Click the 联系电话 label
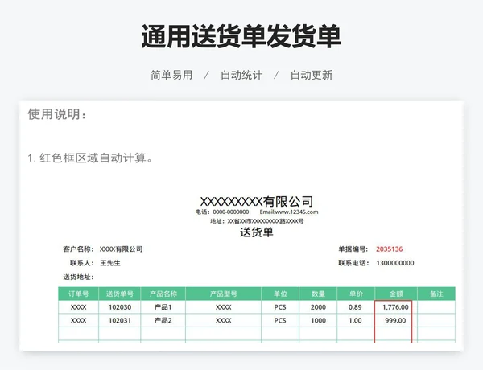Image resolution: width=483 pixels, height=370 pixels. click(353, 263)
